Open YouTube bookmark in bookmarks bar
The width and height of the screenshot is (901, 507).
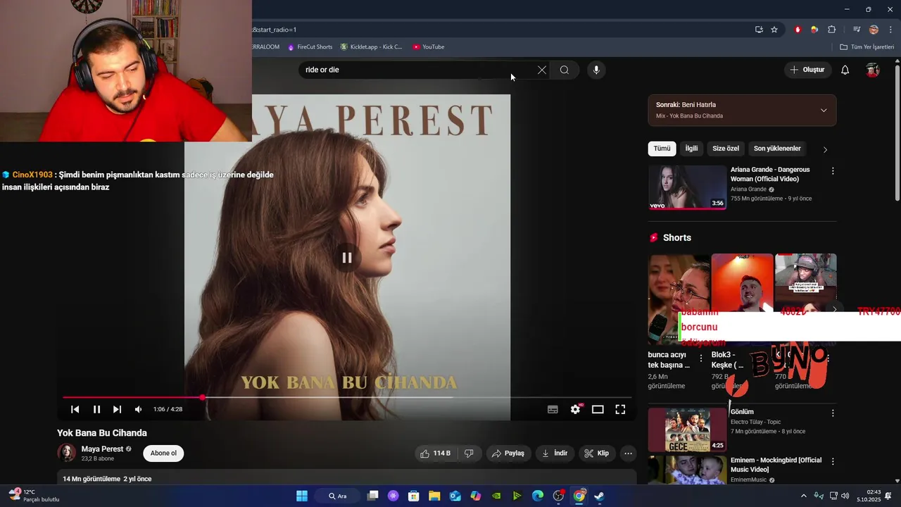click(x=429, y=47)
